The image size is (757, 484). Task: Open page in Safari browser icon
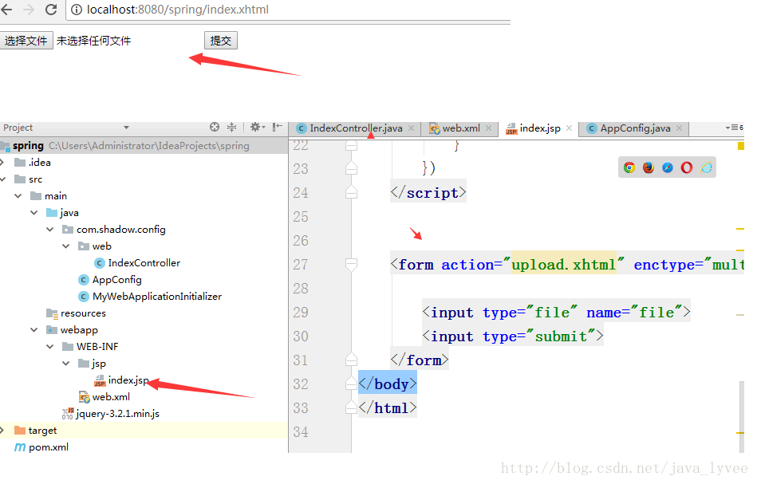668,167
